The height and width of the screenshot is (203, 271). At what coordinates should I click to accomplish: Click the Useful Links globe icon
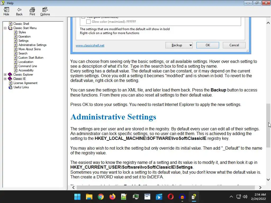10,87
